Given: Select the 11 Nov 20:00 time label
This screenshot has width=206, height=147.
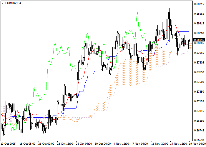Looking at the screenshot, I should tap(159, 144).
